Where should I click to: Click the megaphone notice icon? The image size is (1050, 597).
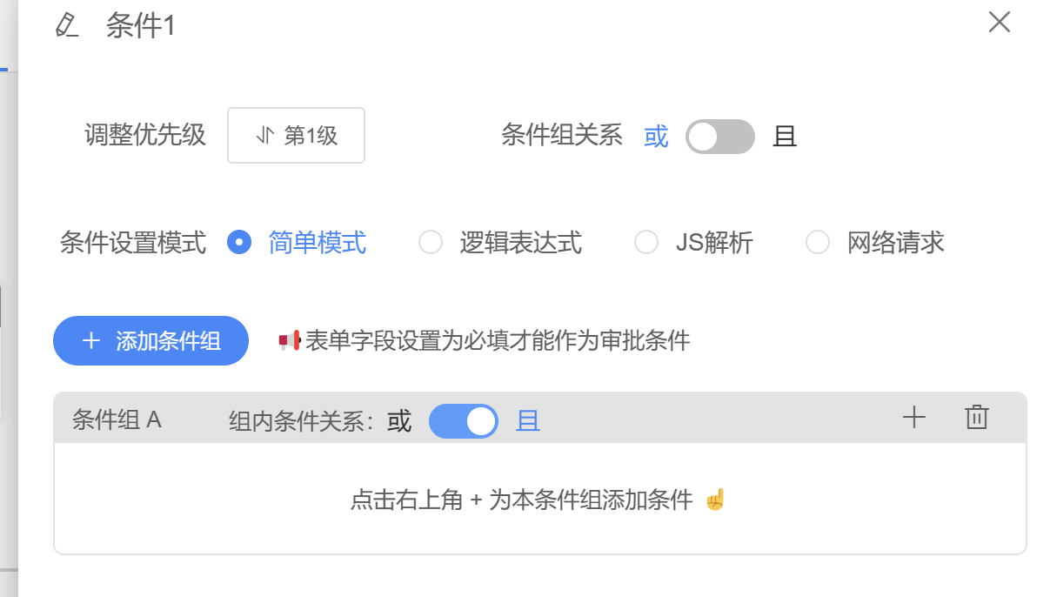(x=290, y=340)
